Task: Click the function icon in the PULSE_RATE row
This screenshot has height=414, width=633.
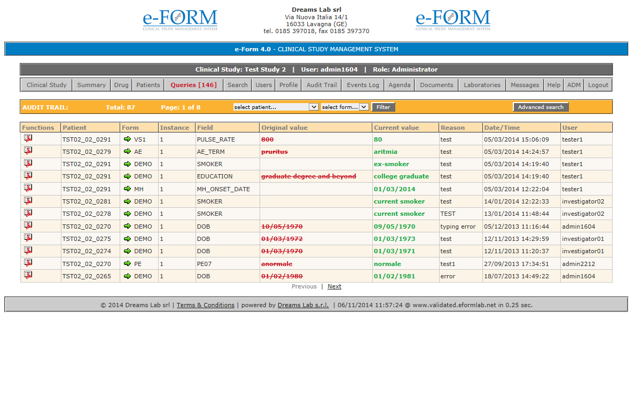Action: click(x=28, y=138)
